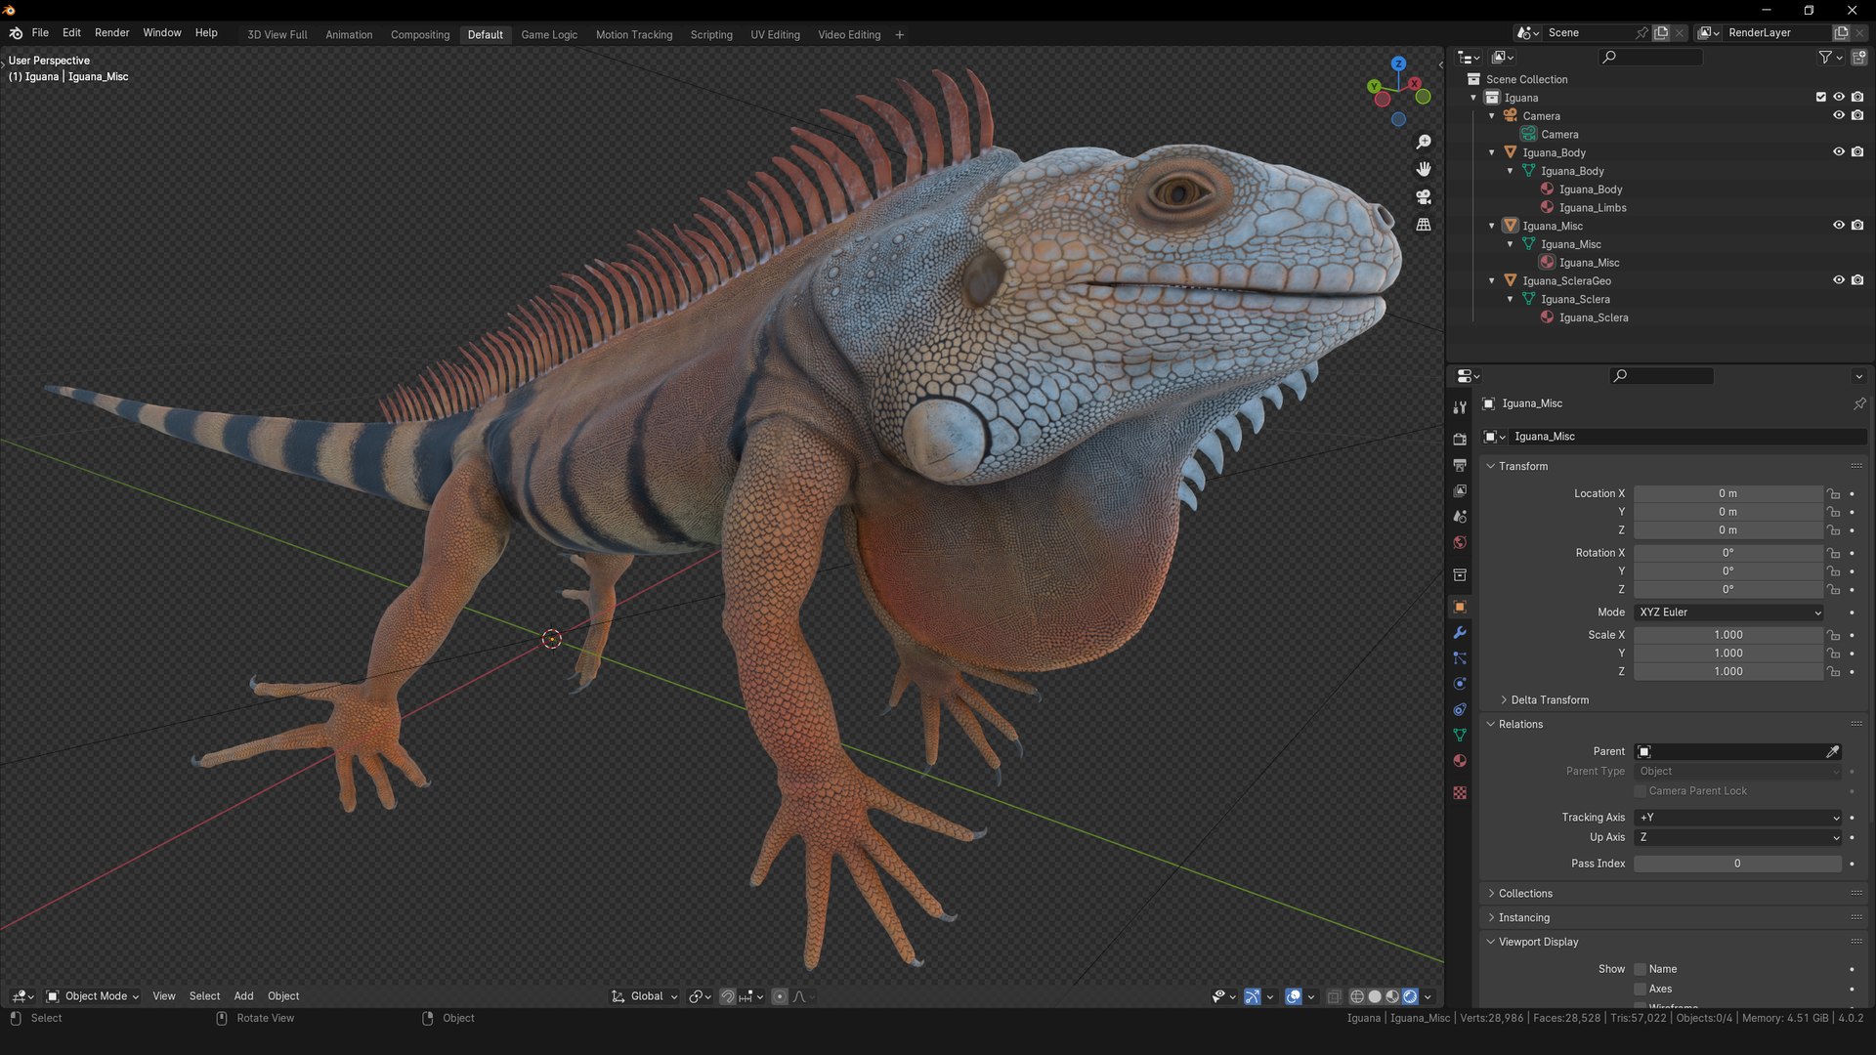Select wireframe viewport shading
This screenshot has width=1876, height=1055.
click(1357, 996)
